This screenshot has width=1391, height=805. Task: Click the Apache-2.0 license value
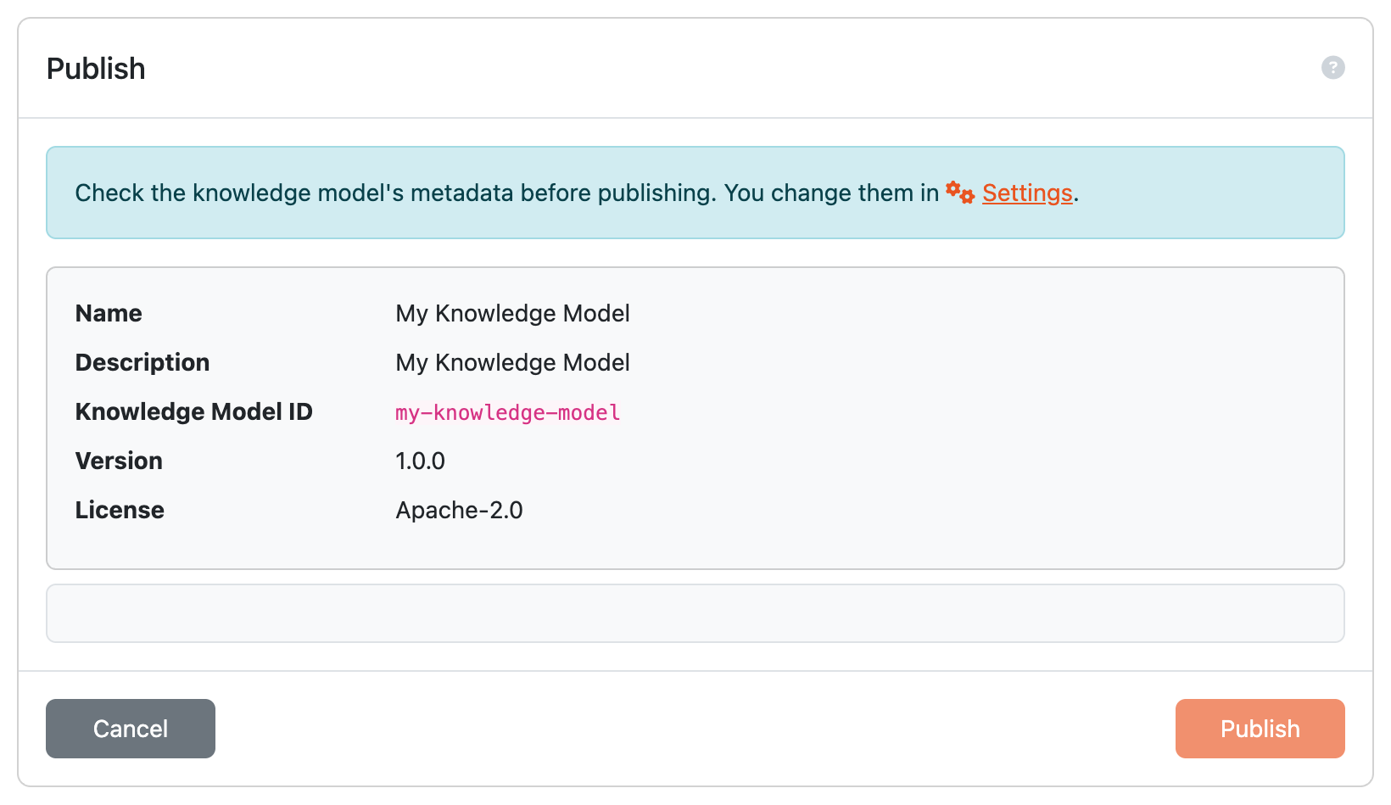tap(459, 511)
